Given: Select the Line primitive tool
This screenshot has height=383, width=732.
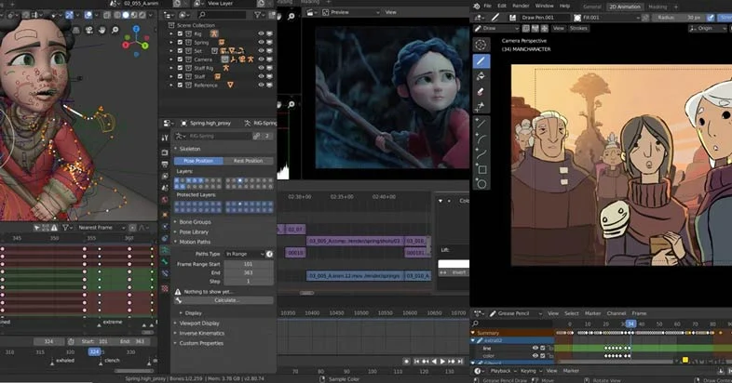Looking at the screenshot, I should pyautogui.click(x=481, y=124).
